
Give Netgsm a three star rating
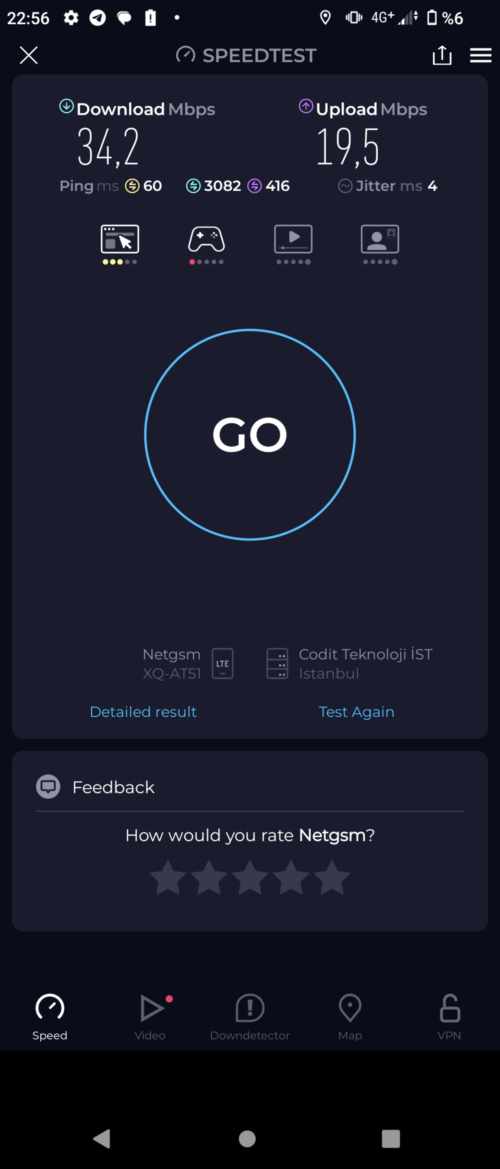coord(250,877)
